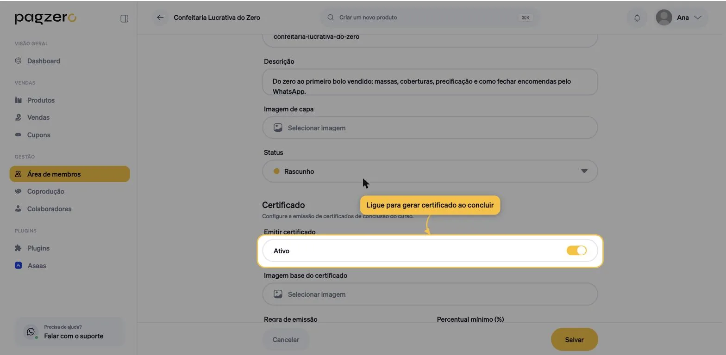Click the Produtos icon
726x355 pixels.
pyautogui.click(x=18, y=100)
